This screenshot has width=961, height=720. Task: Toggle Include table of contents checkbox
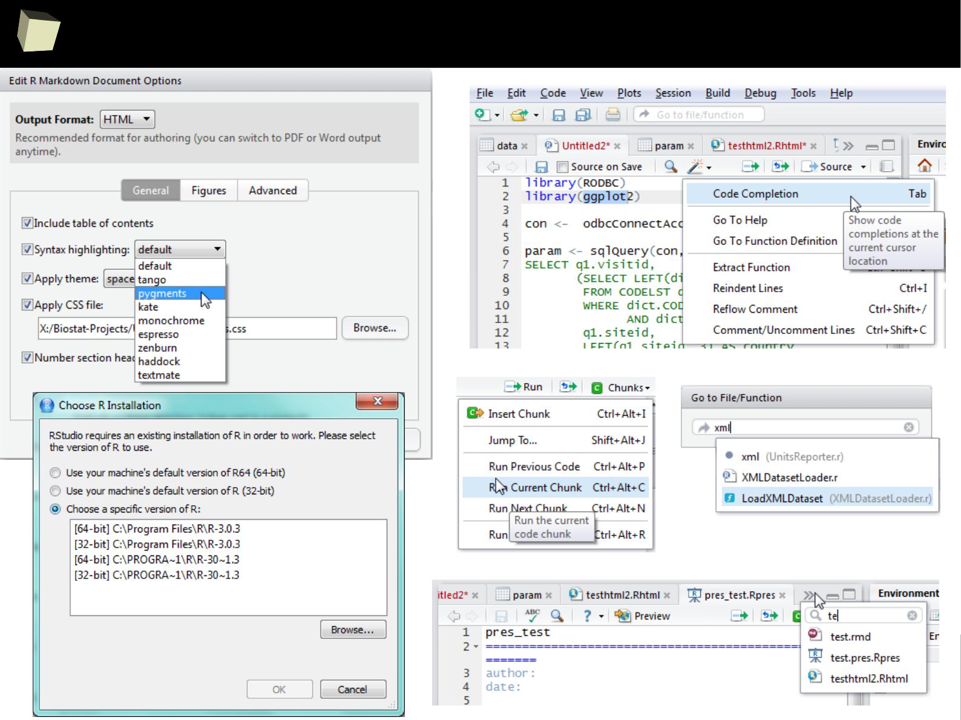point(27,223)
